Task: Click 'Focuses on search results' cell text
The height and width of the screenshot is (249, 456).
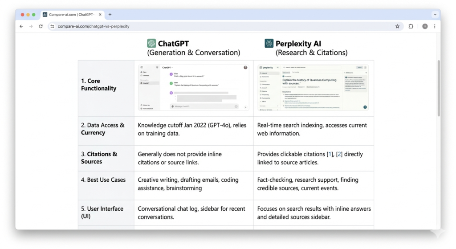Action: click(x=314, y=213)
